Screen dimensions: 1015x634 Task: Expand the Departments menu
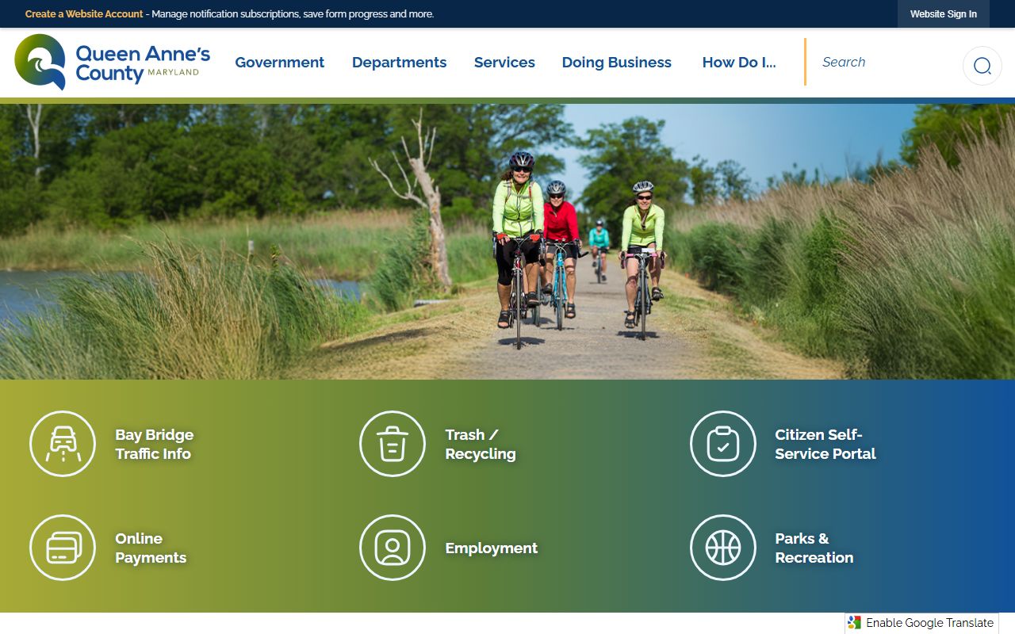pos(400,63)
